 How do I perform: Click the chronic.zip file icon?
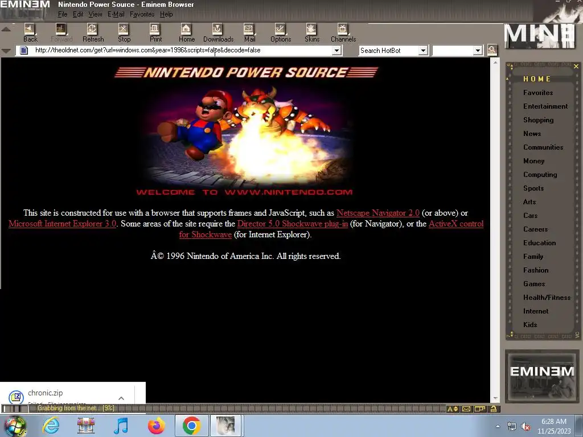point(16,397)
